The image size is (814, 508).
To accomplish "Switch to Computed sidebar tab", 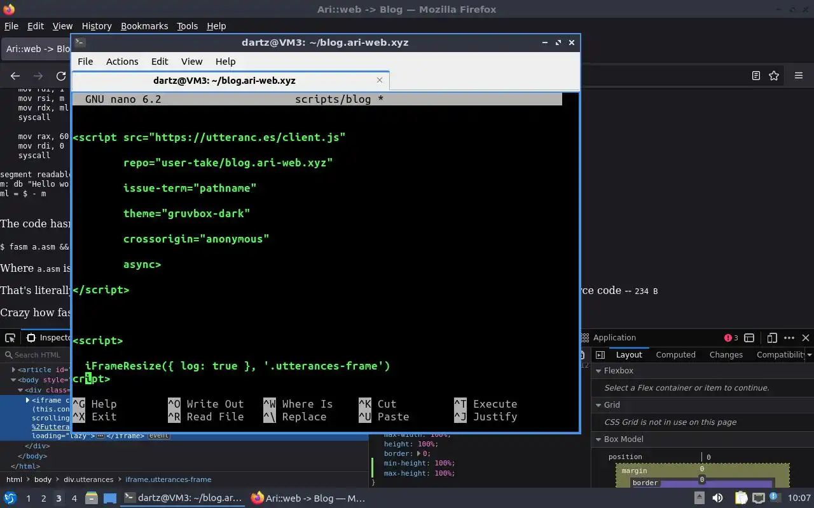I will pos(675,355).
